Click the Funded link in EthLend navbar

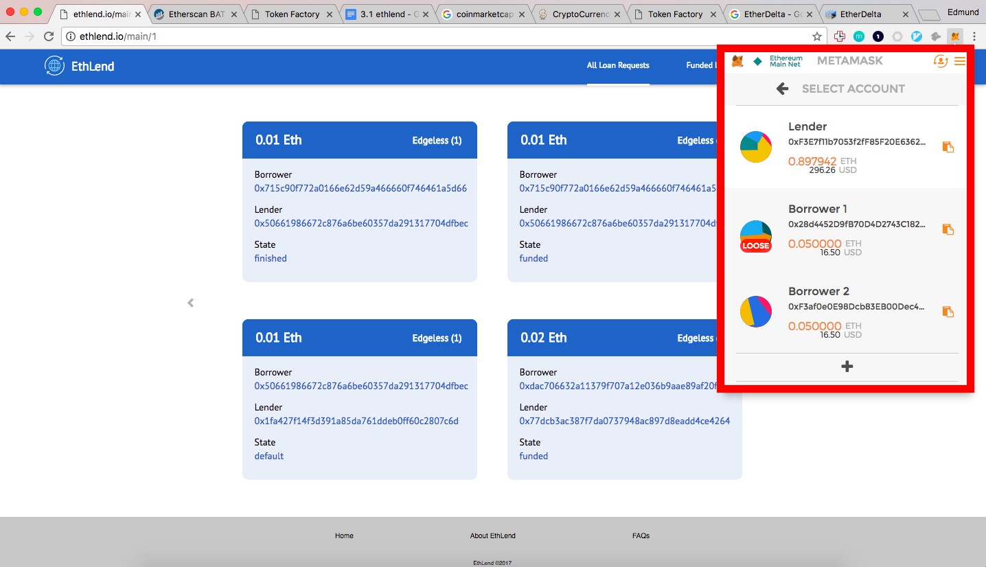700,65
